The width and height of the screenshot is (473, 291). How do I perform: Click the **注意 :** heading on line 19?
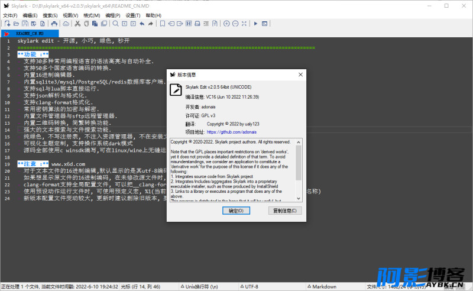tap(33, 164)
